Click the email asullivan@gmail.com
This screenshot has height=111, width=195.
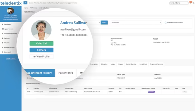(x=73, y=29)
